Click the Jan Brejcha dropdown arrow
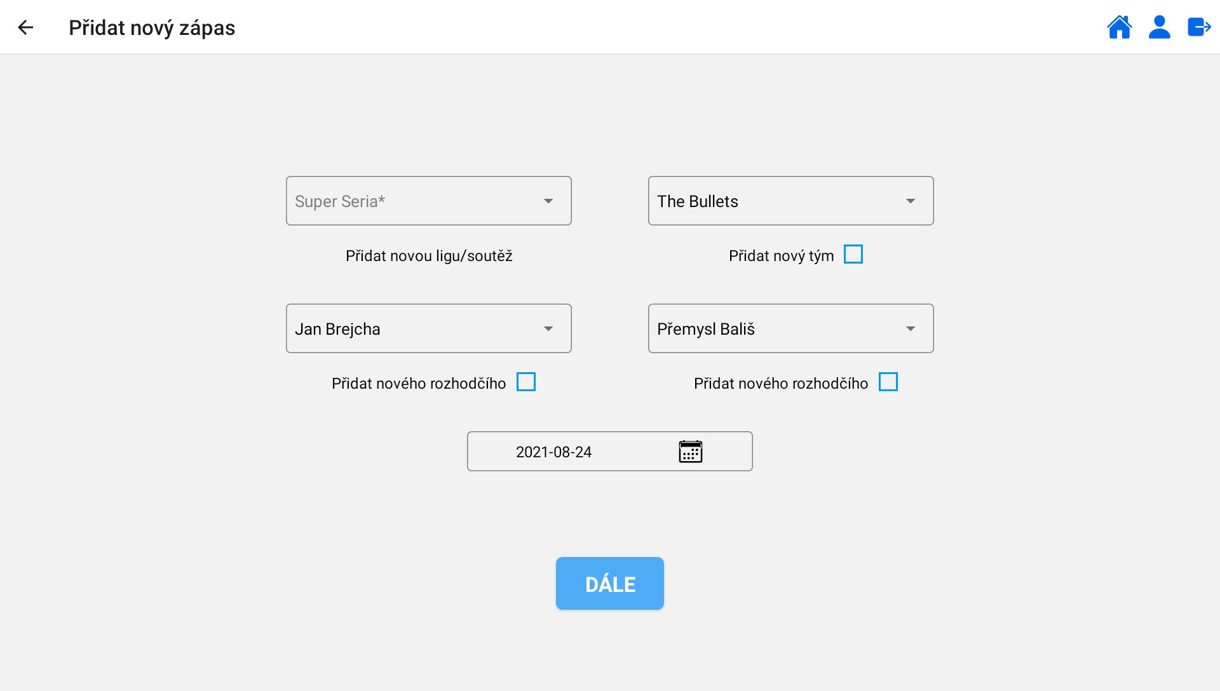1220x691 pixels. pyautogui.click(x=548, y=329)
